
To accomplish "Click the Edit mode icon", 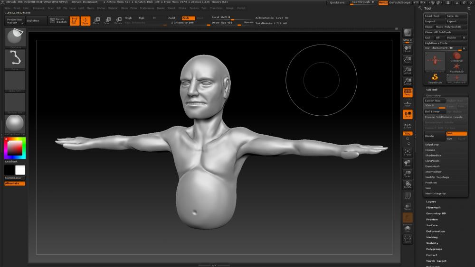I will pos(75,21).
